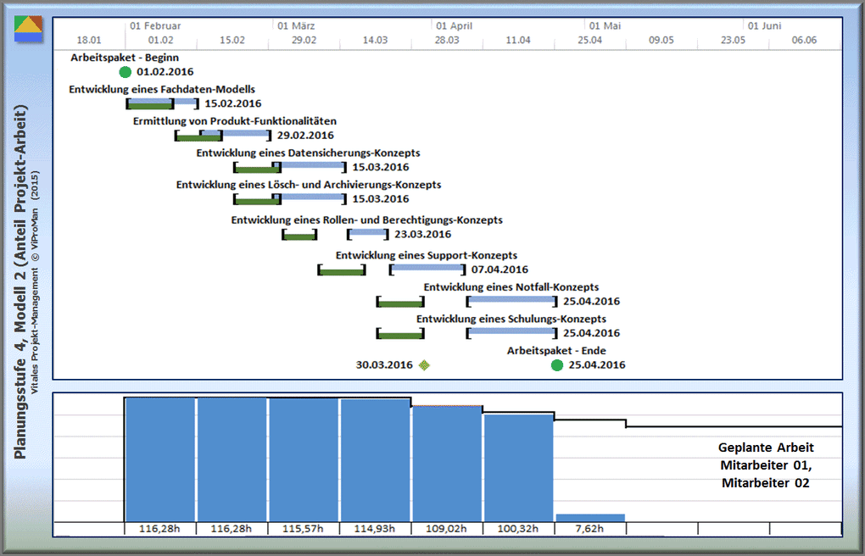Click the blue bar for Schulungs-Konzepts
Viewport: 865px width, 556px height.
(x=511, y=331)
